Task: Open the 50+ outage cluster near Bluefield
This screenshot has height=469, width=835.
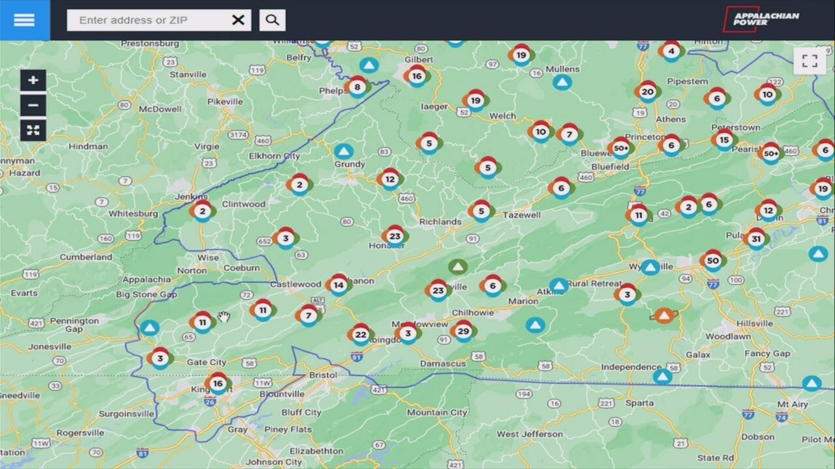Action: tap(620, 149)
